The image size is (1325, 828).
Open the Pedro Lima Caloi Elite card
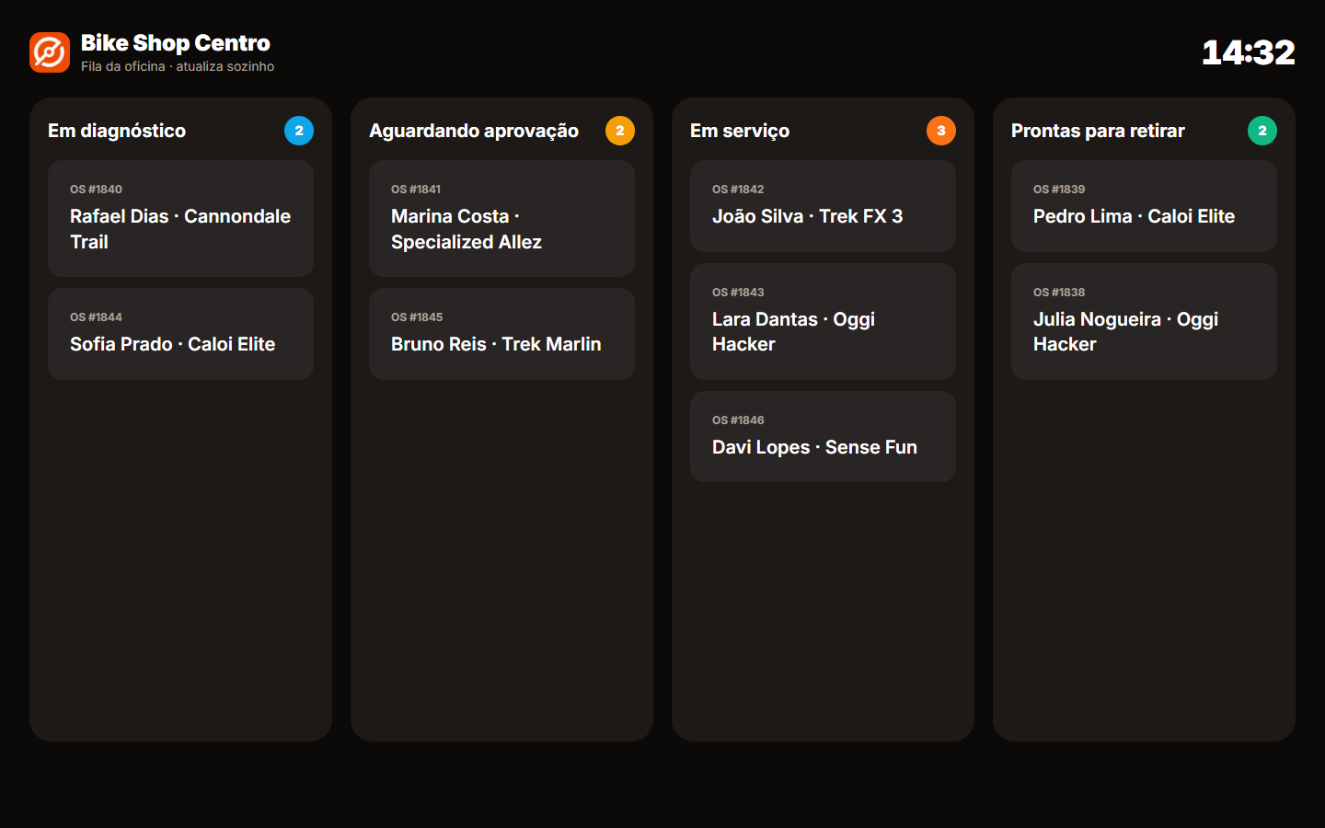pos(1144,206)
